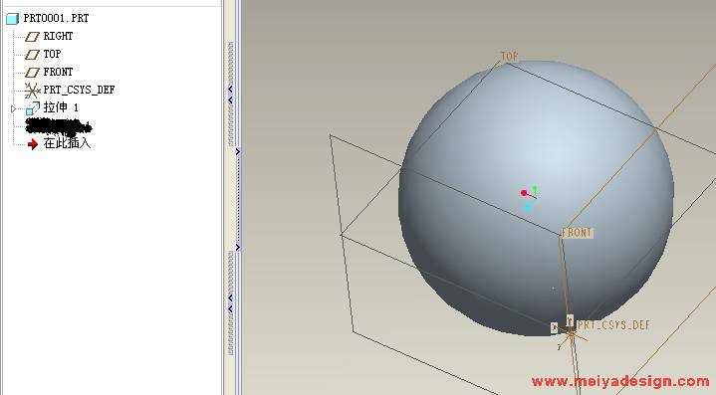
Task: Click the PRT_CSYS_DEF coordinate system icon
Action: pyautogui.click(x=32, y=91)
